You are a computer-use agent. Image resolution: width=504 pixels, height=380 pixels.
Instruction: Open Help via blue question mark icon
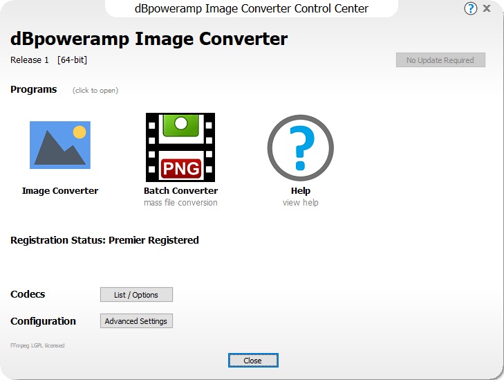[x=300, y=147]
